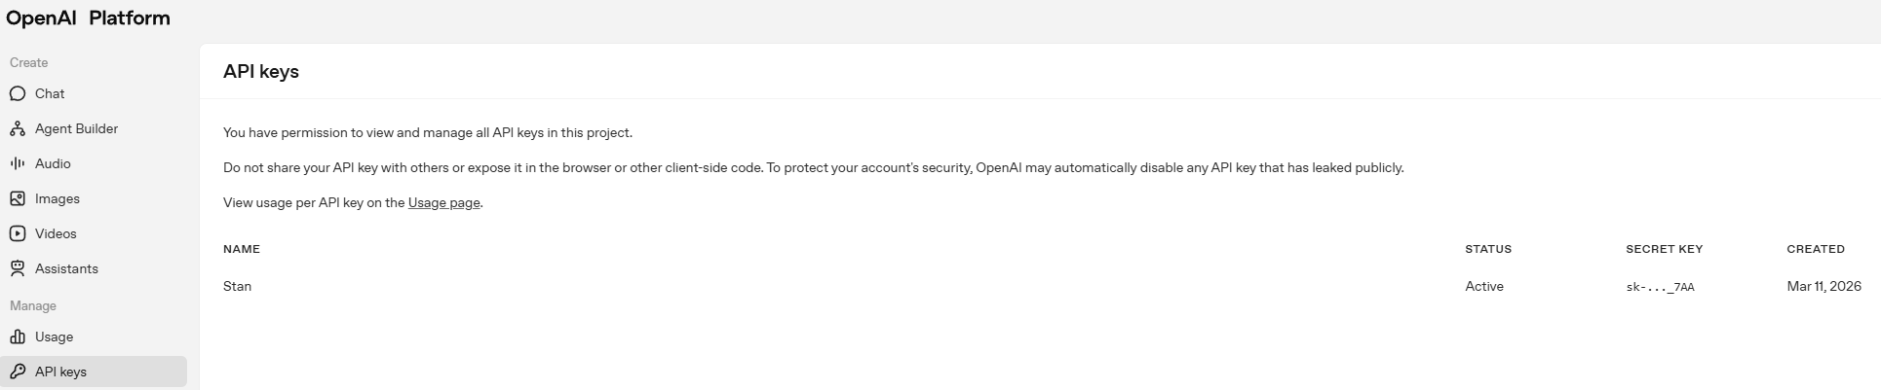
Task: Click the Usage bar chart icon
Action: tap(18, 337)
